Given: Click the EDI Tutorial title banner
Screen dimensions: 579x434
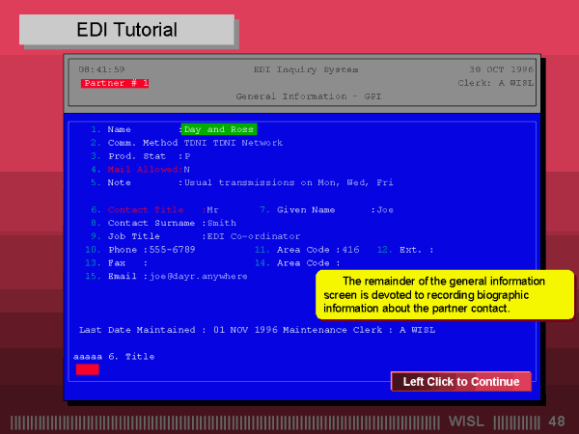Looking at the screenshot, I should coord(126,31).
